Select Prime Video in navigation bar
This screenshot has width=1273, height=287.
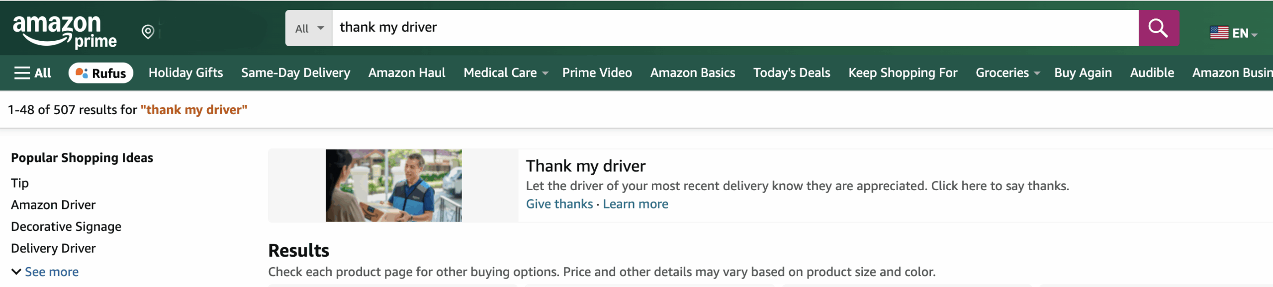(x=597, y=73)
